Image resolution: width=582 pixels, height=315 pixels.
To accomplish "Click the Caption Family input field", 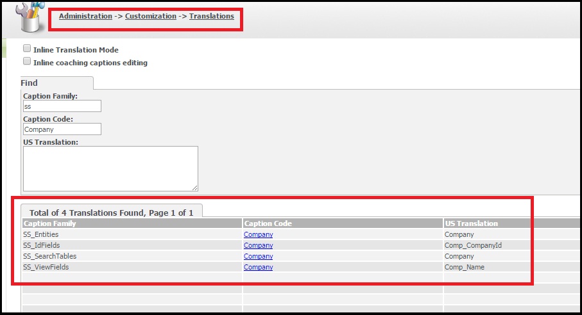I will tap(62, 106).
